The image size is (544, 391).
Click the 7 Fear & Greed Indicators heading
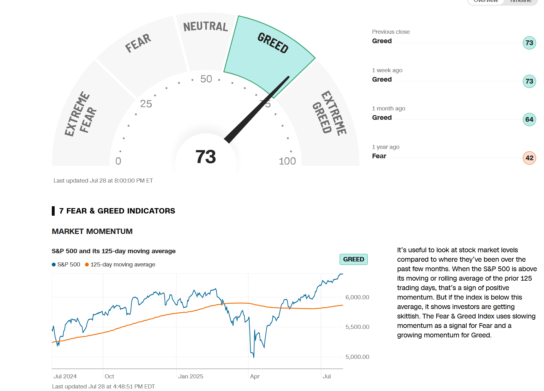(x=117, y=211)
